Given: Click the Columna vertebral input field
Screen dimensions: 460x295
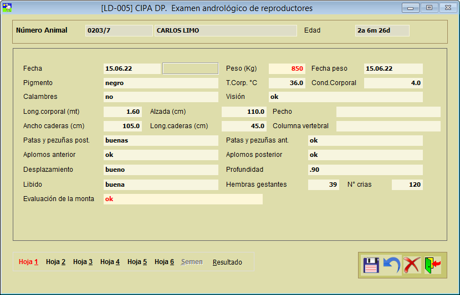Looking at the screenshot, I should (388, 126).
